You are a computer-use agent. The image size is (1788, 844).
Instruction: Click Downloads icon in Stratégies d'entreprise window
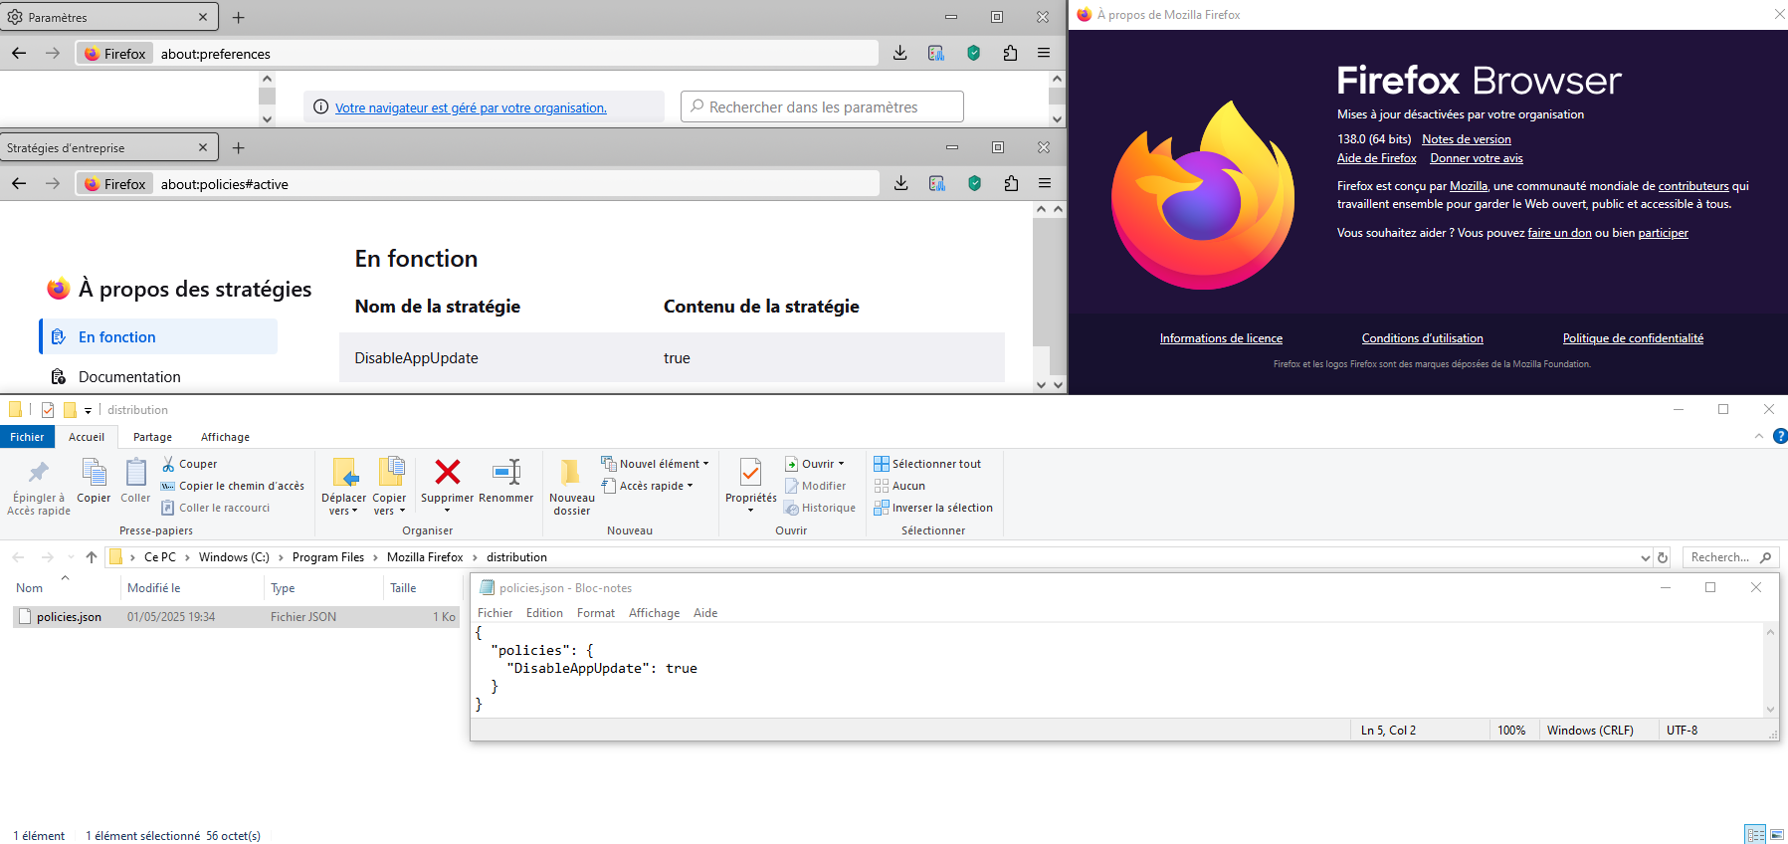(x=900, y=183)
